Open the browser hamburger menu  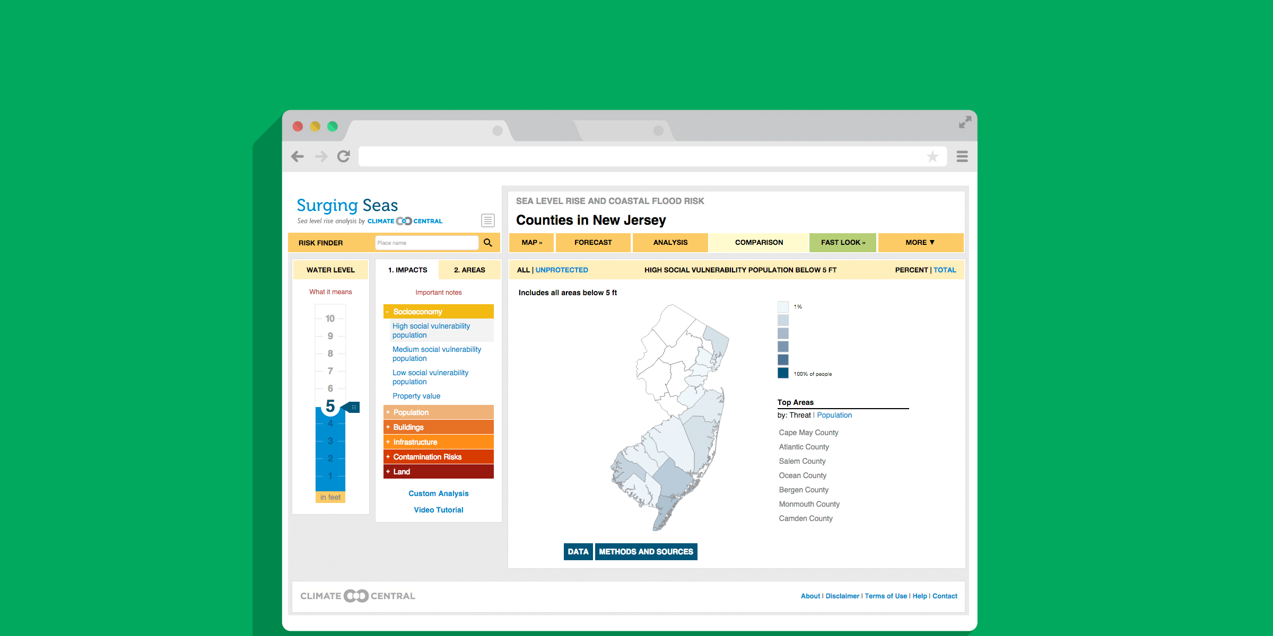[x=962, y=156]
